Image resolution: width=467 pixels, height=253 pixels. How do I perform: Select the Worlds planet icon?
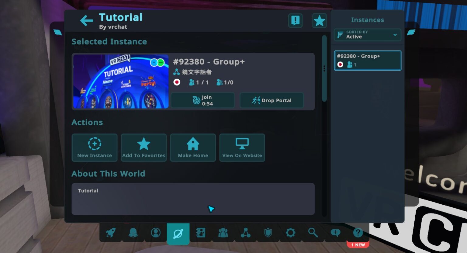pos(178,233)
